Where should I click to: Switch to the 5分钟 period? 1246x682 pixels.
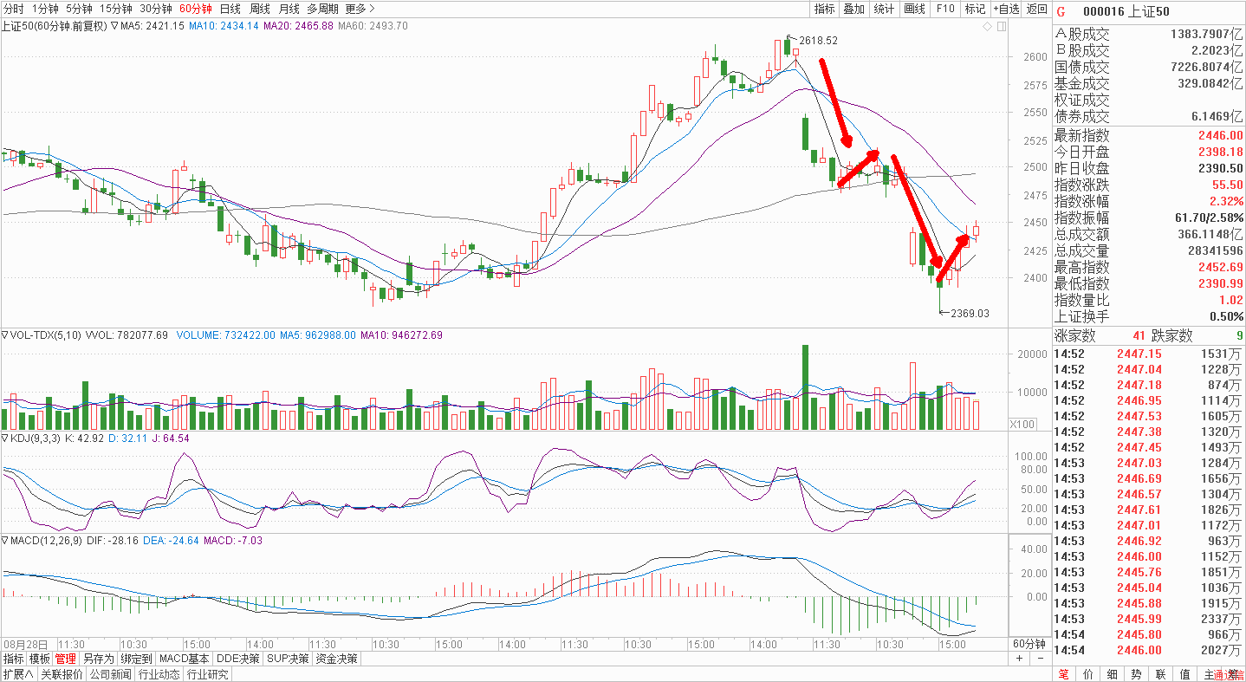click(x=80, y=9)
